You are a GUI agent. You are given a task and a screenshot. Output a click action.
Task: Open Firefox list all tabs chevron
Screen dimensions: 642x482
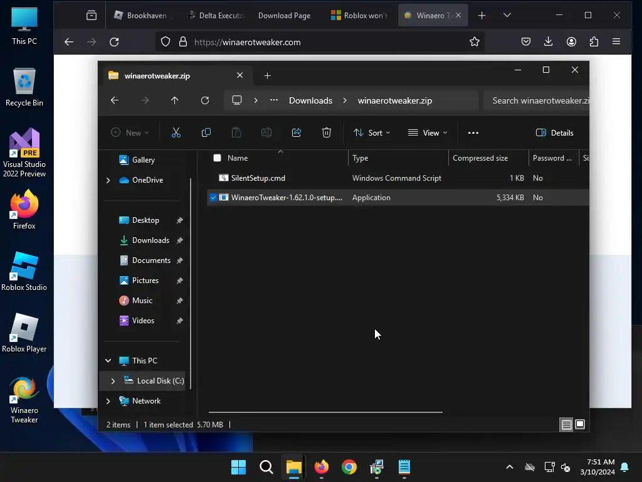(x=507, y=15)
